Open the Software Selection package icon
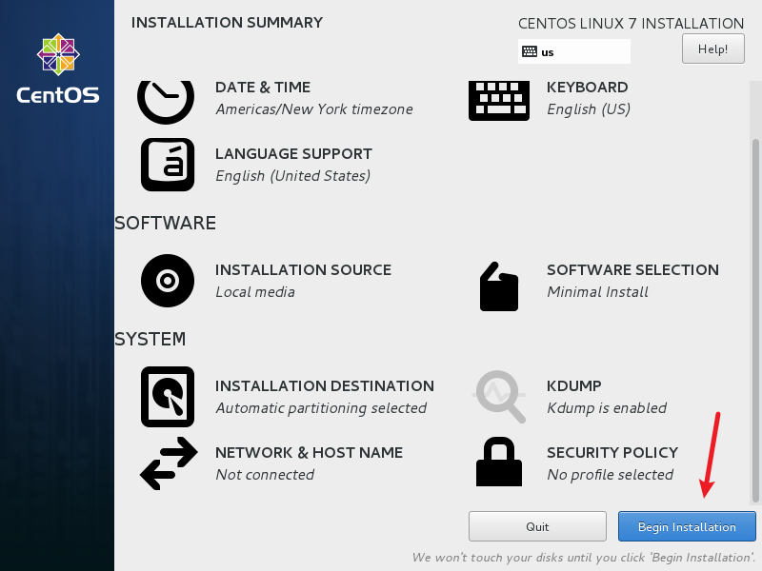Screen dimensions: 762x571 (x=498, y=286)
